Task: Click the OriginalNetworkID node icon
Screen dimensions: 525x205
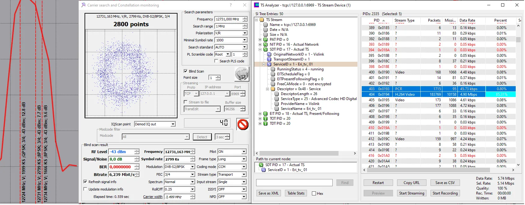Action: click(x=269, y=54)
